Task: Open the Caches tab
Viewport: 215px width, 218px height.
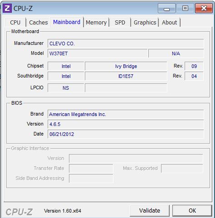Action: 39,23
